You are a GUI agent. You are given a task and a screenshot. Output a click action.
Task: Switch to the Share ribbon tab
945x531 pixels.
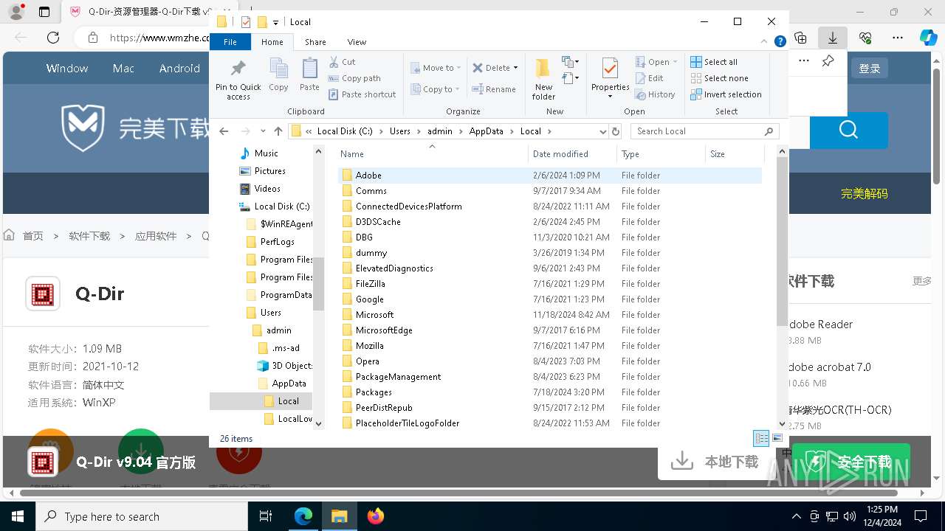click(315, 42)
